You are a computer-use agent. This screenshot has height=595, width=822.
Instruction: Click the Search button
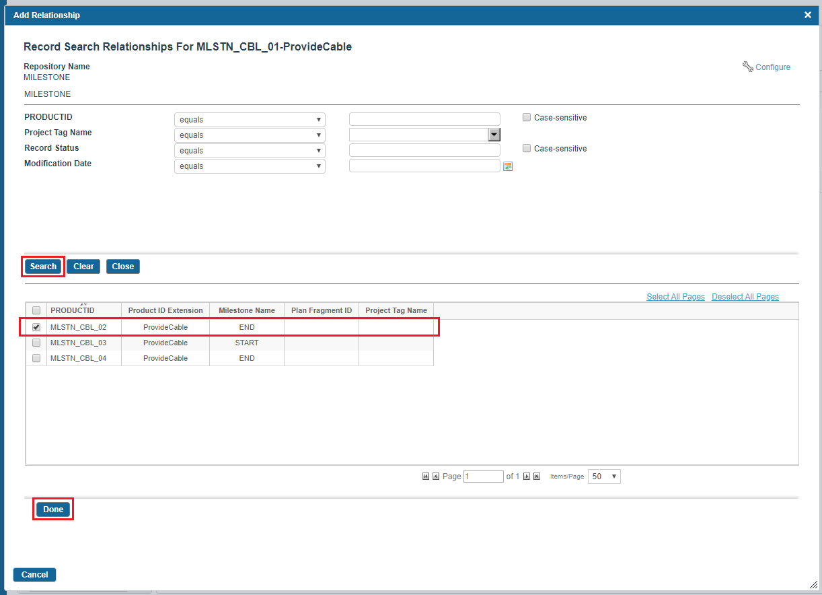pyautogui.click(x=43, y=267)
